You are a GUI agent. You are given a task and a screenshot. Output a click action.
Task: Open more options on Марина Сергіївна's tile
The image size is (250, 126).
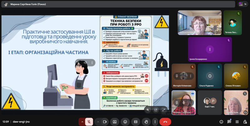[190, 103]
